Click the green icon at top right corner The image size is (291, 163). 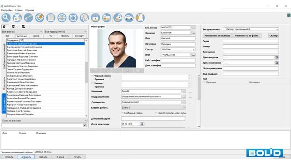[289, 15]
